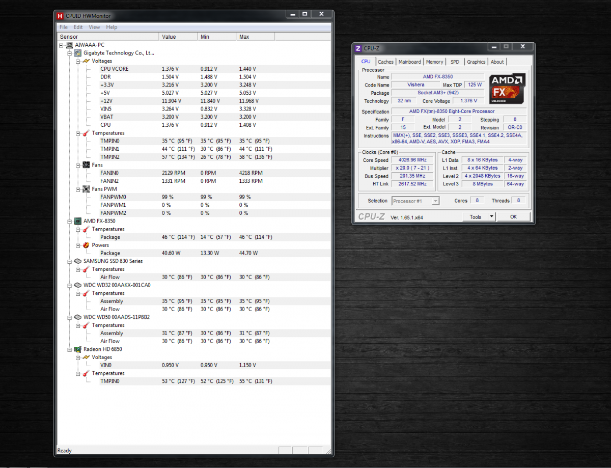The height and width of the screenshot is (468, 611).
Task: Switch to the About tab in CPU-Z
Action: click(x=497, y=62)
